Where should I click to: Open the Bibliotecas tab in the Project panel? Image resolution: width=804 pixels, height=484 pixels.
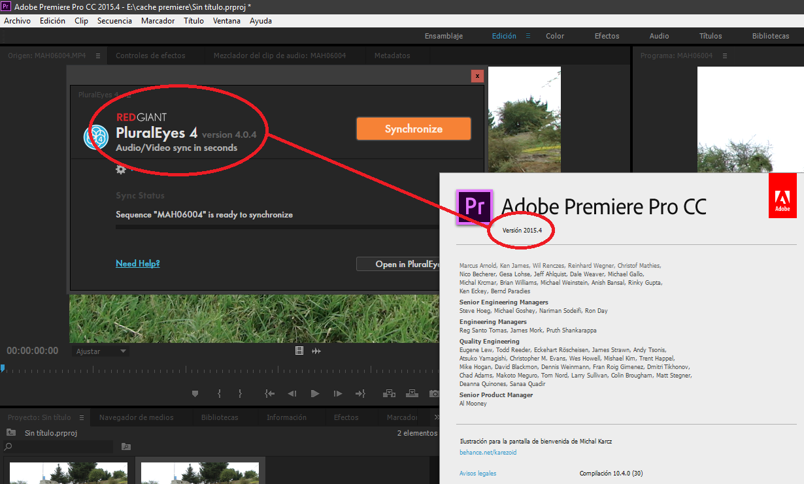tap(220, 417)
